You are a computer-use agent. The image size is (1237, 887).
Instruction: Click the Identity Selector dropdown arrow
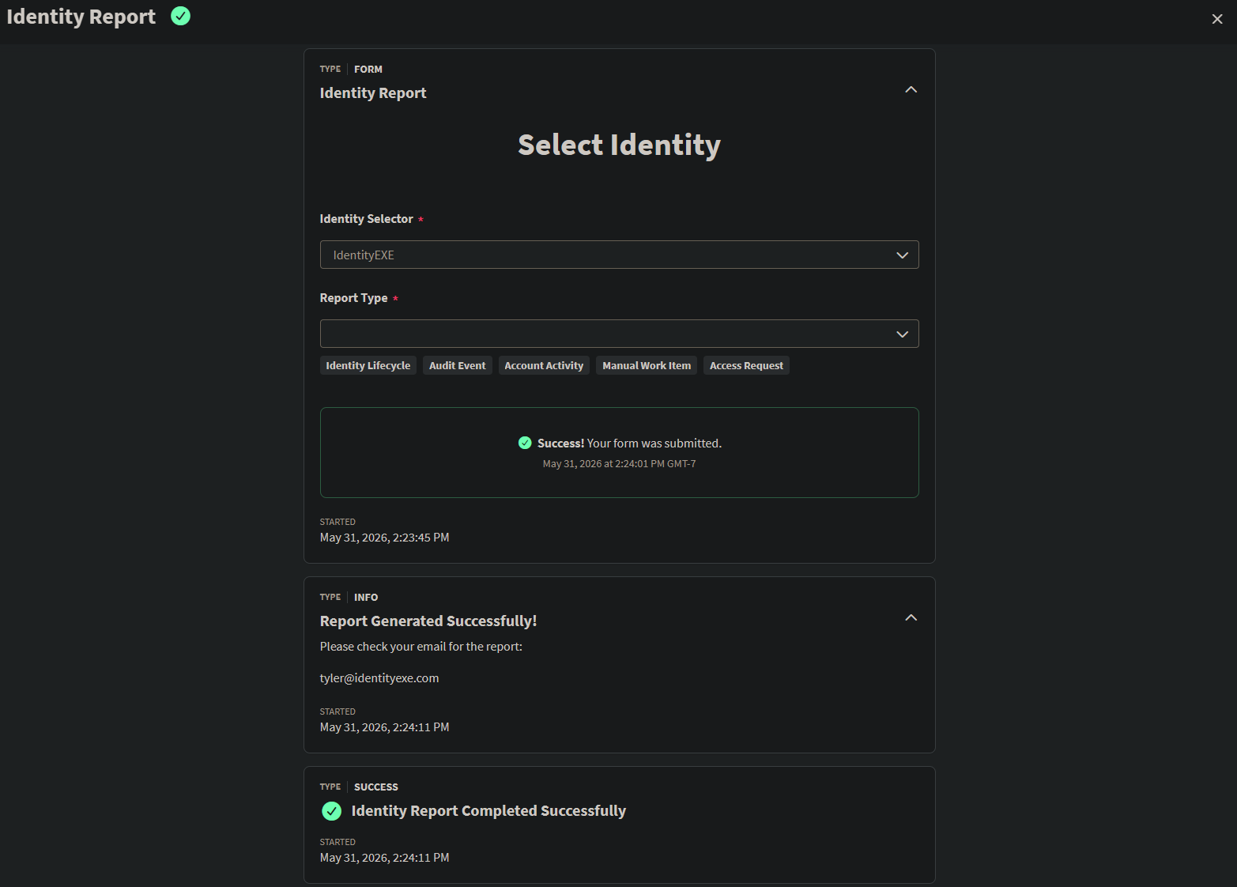(902, 255)
